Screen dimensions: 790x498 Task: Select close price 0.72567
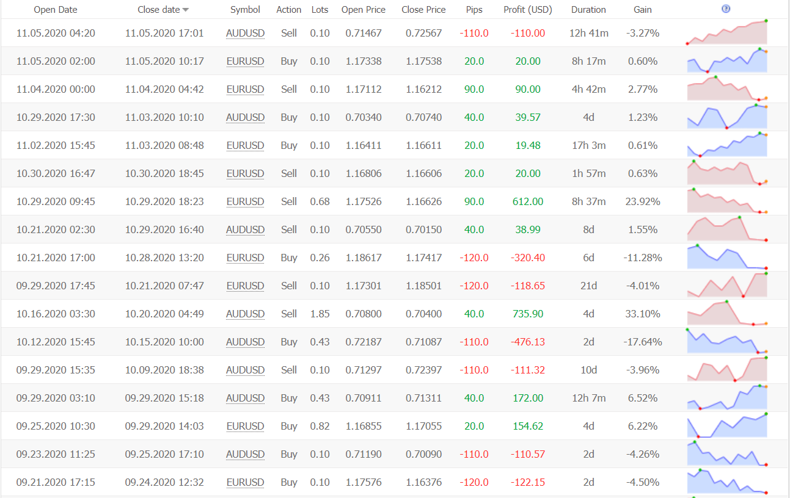click(423, 33)
